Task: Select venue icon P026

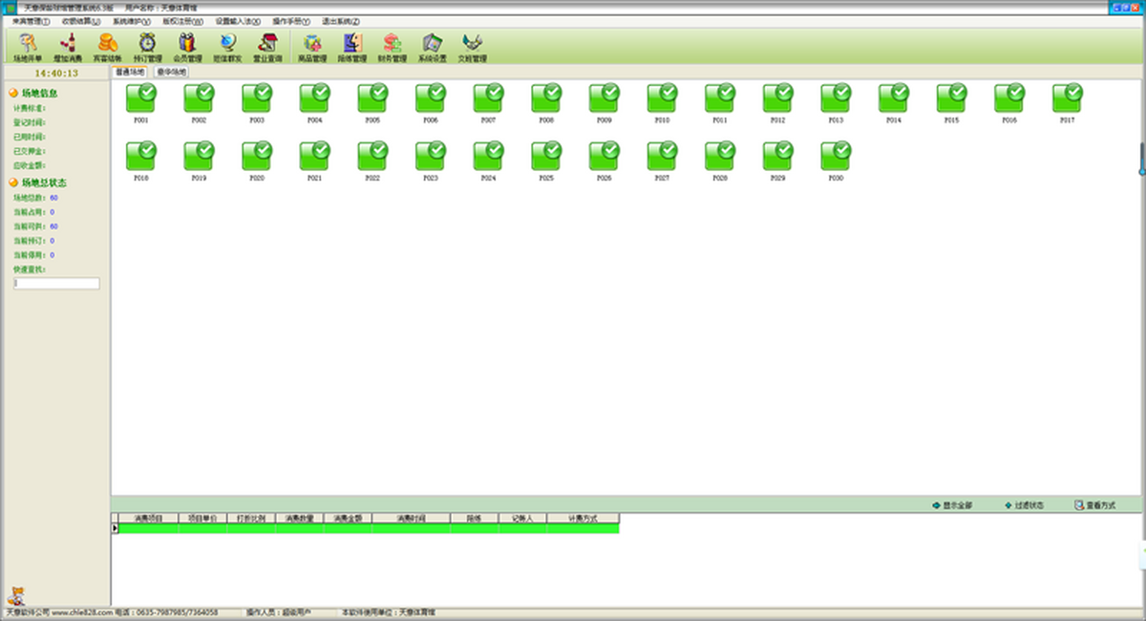Action: point(605,157)
